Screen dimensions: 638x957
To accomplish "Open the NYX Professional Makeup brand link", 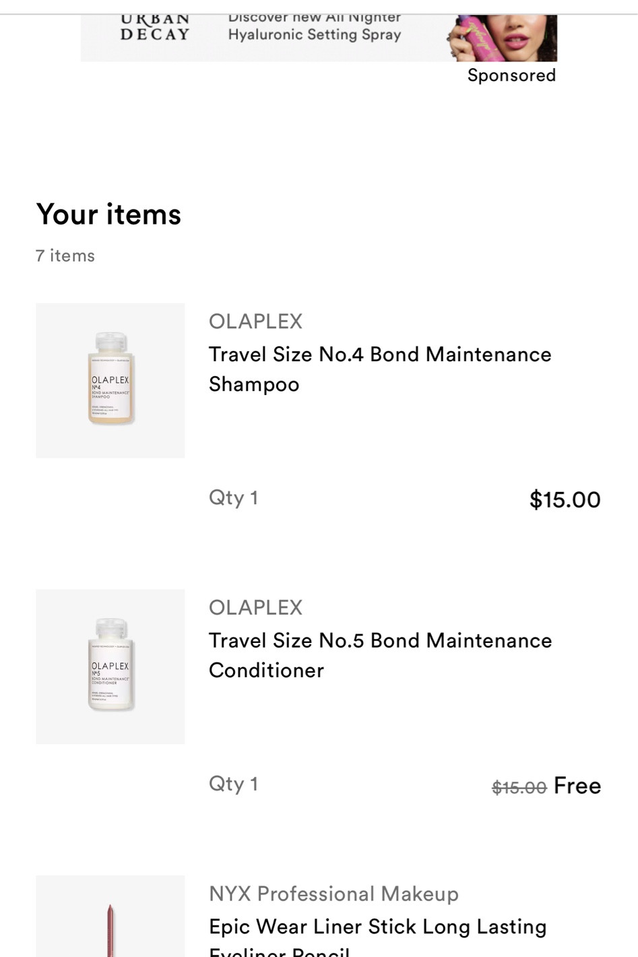I will pos(333,894).
